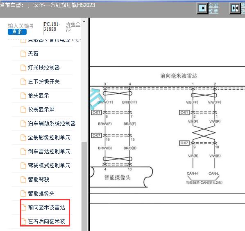Click the V/W(B) wire label
The image size is (245, 231).
[x=215, y=156]
